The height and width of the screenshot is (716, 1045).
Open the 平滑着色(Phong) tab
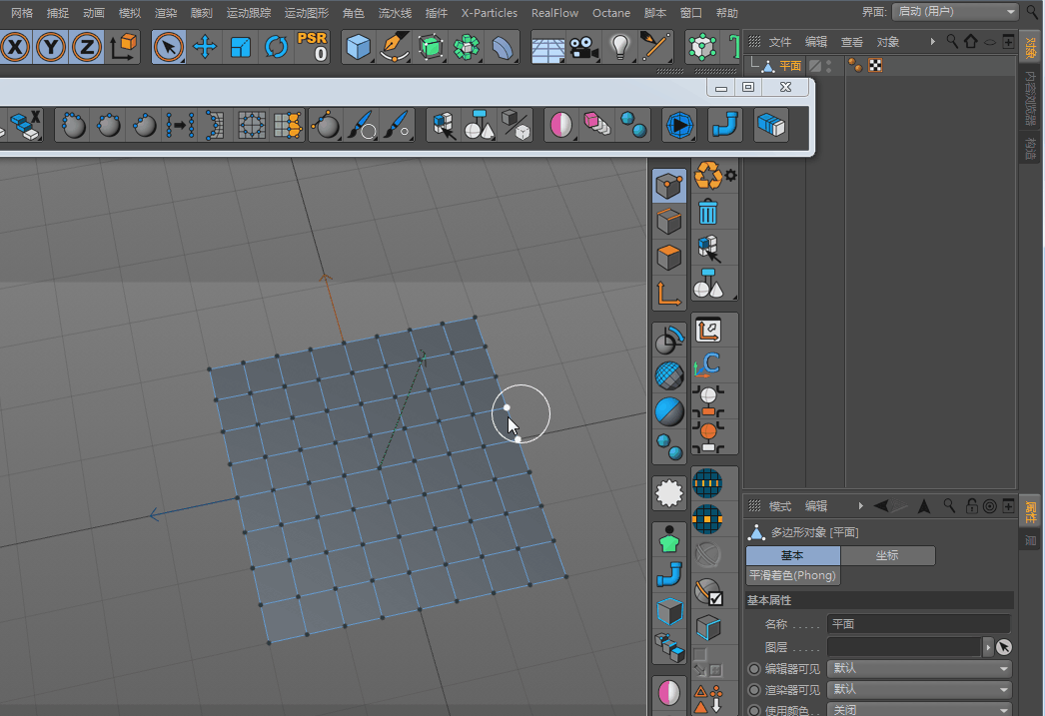pyautogui.click(x=792, y=575)
